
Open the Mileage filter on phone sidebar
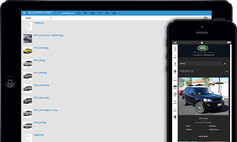[x=175, y=87]
